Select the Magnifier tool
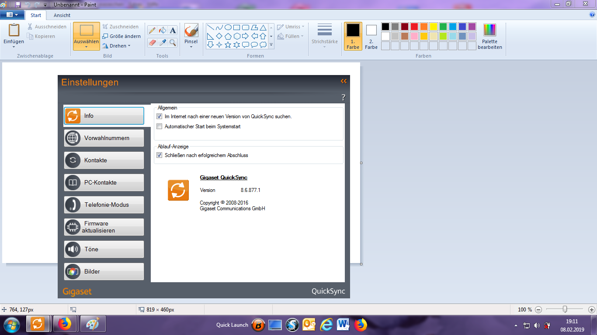The width and height of the screenshot is (597, 335). pos(173,42)
